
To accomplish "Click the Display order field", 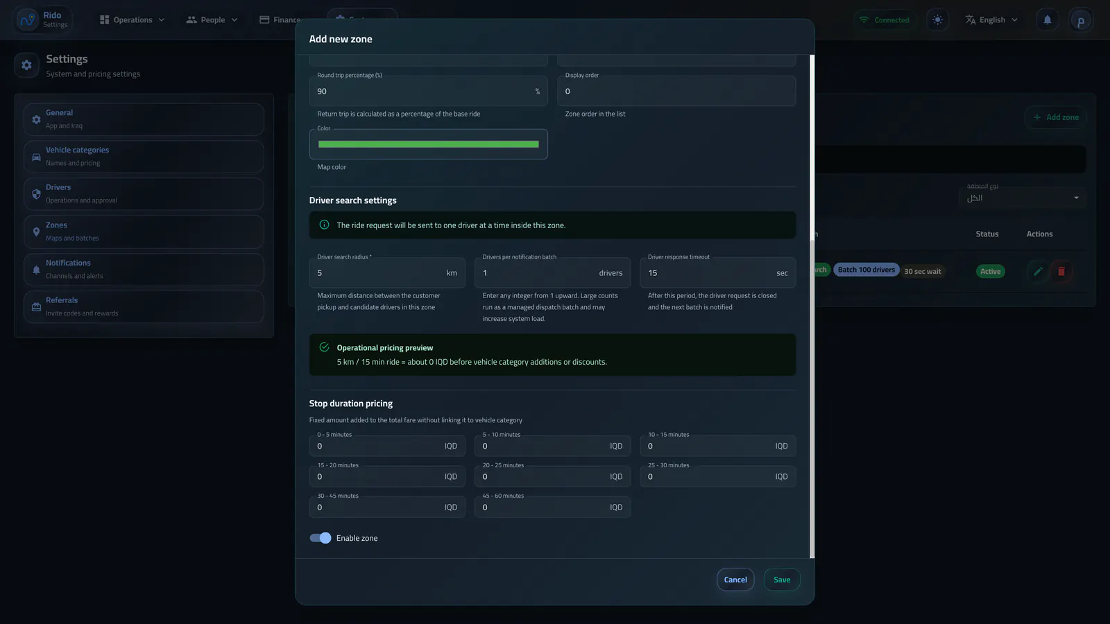I will [x=676, y=91].
